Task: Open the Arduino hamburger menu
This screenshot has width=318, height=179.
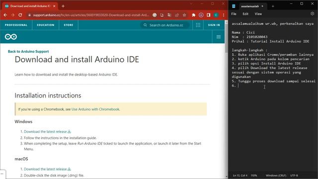Action: point(219,37)
